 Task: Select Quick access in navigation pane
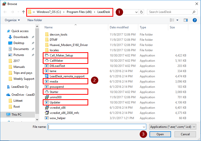coord(17,31)
